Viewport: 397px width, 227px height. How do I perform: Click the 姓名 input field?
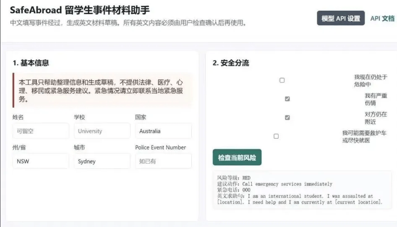(x=41, y=131)
